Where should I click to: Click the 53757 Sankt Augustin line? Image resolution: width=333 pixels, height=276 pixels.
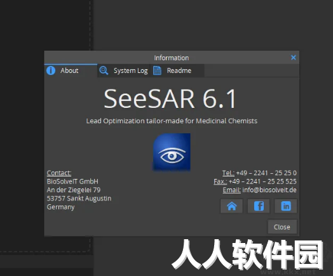(x=79, y=199)
